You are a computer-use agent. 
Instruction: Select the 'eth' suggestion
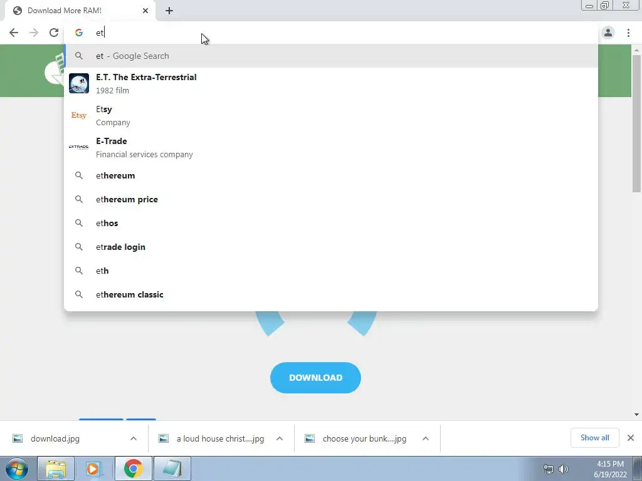click(x=331, y=271)
